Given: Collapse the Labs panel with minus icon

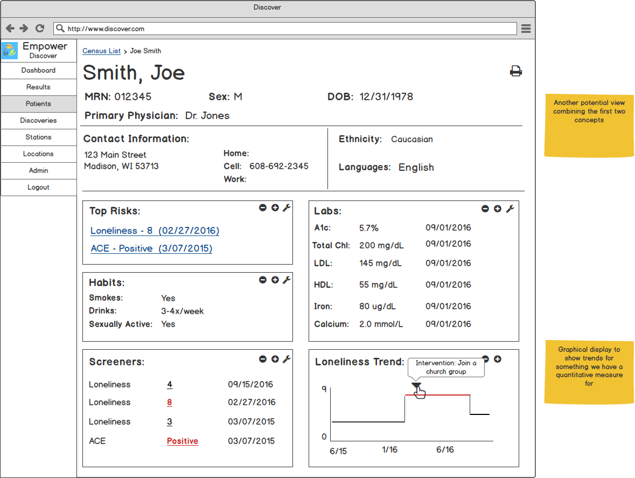Looking at the screenshot, I should (x=485, y=209).
